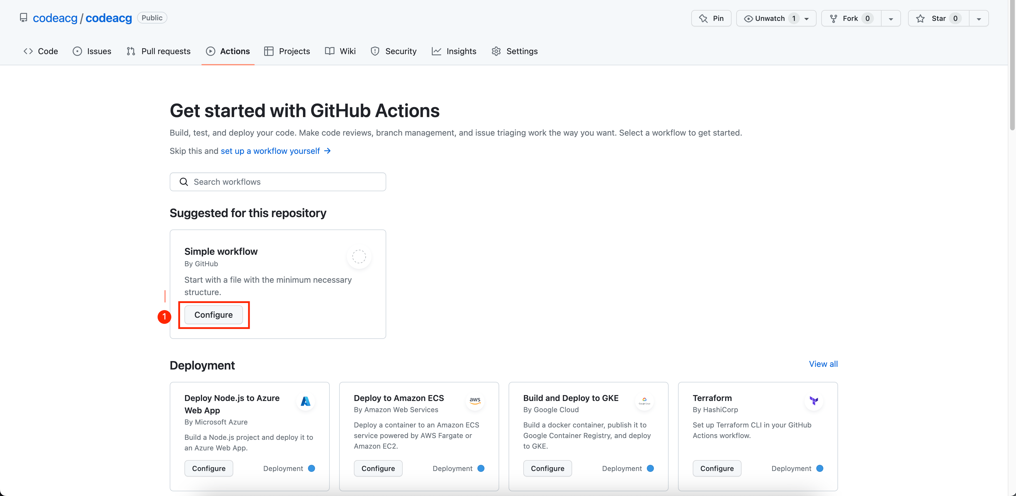
Task: Pin this repository
Action: pyautogui.click(x=711, y=19)
